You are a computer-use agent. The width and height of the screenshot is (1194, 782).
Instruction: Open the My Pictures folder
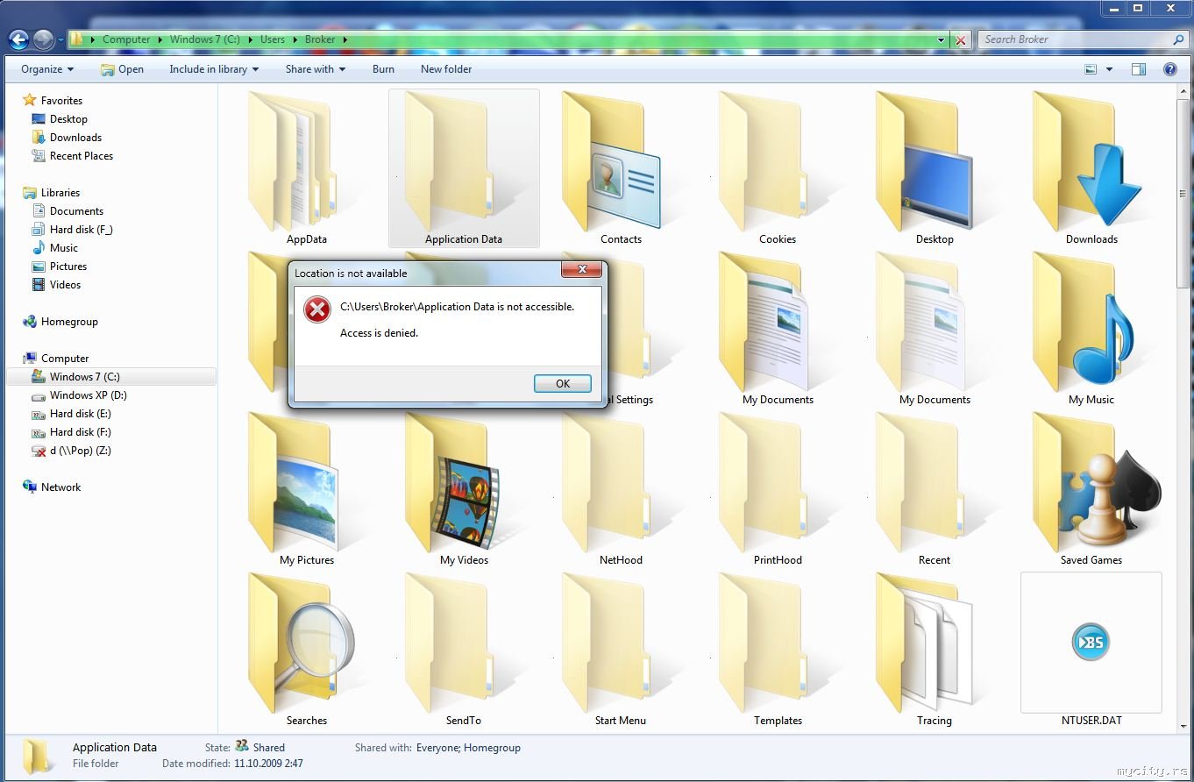(307, 490)
